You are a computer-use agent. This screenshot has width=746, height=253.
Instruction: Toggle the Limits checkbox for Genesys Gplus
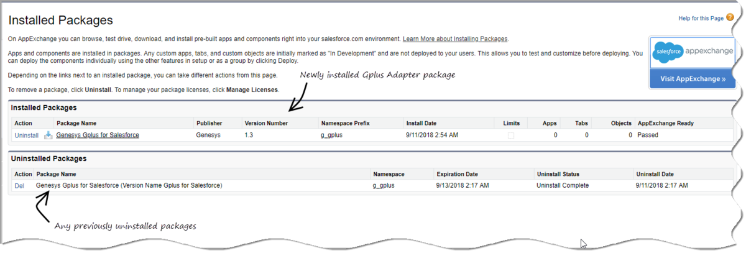511,136
